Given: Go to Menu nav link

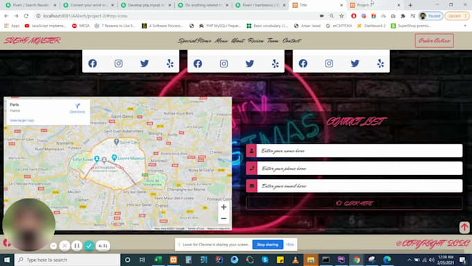Looking at the screenshot, I should (221, 41).
